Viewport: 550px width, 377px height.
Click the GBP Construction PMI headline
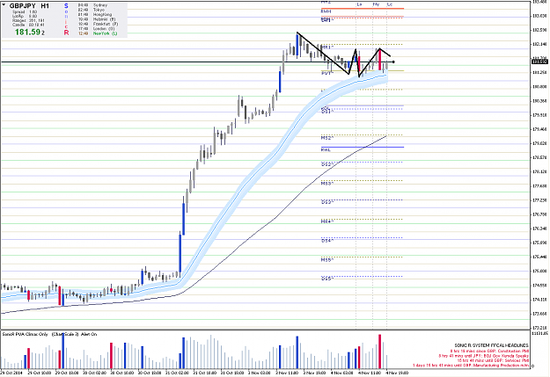pos(489,351)
